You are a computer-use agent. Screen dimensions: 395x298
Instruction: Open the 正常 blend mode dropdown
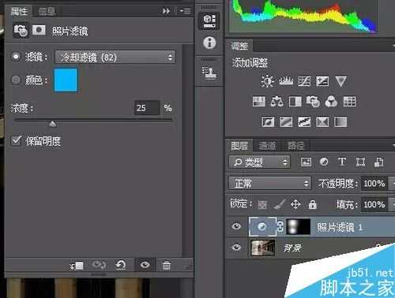coord(269,183)
